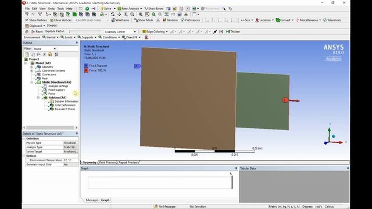
Task: Open the Assembly Center dropdown
Action: tap(135, 32)
